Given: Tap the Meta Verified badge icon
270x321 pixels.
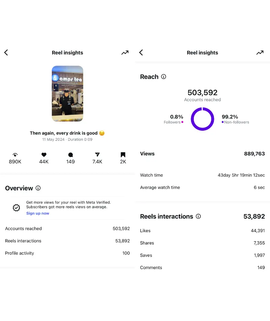Looking at the screenshot, I should click(x=16, y=208).
